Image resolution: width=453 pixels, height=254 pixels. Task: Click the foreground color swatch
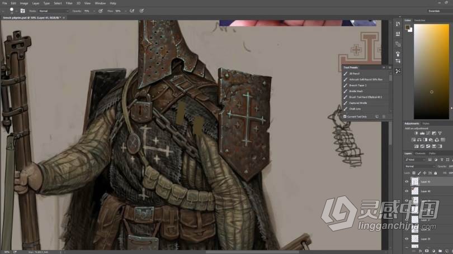407,27
